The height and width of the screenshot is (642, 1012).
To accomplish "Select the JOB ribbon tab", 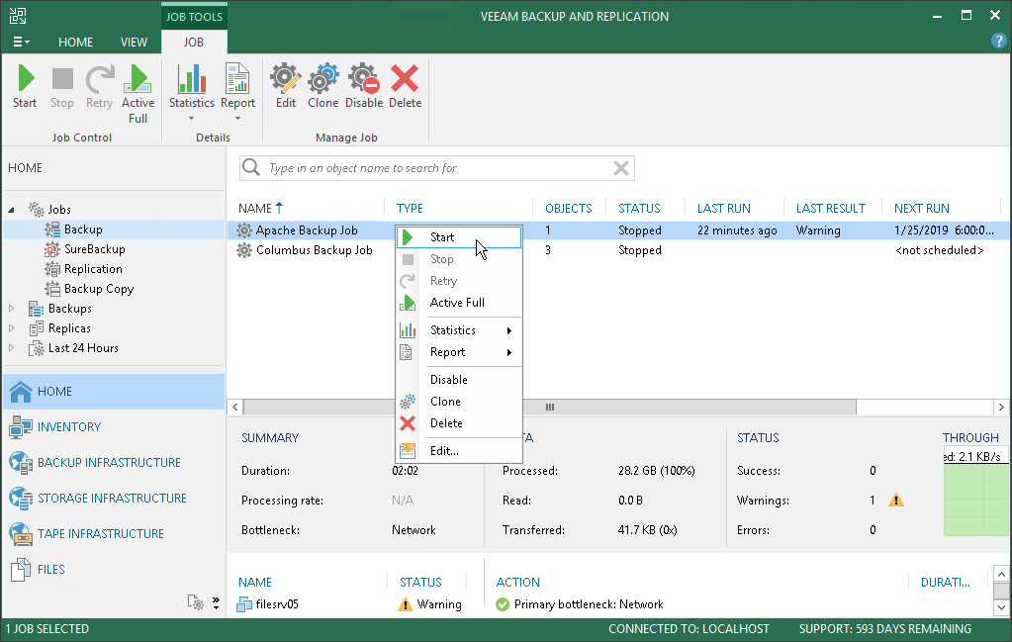I will point(194,42).
